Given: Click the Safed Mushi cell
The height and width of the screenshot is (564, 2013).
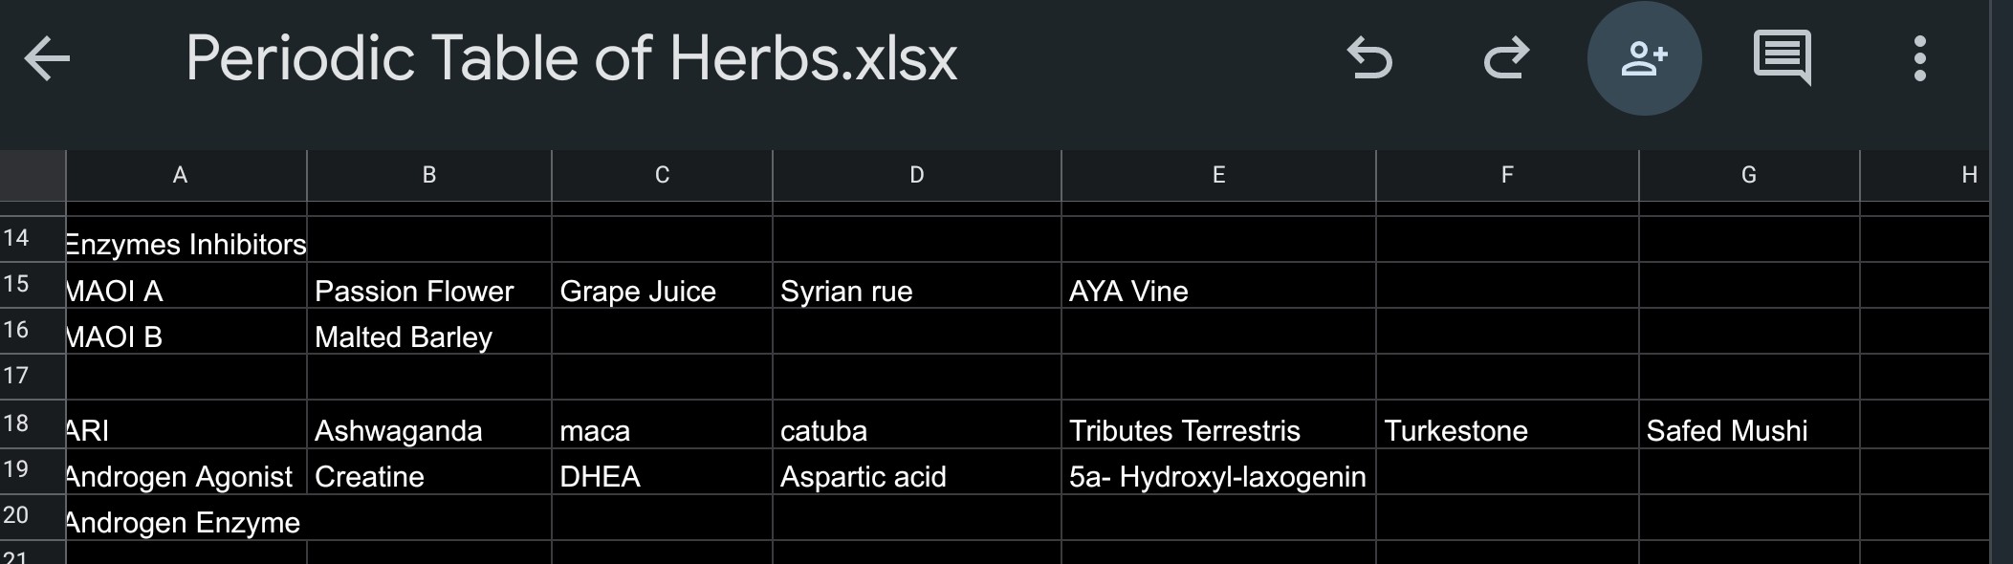Looking at the screenshot, I should [x=1748, y=430].
